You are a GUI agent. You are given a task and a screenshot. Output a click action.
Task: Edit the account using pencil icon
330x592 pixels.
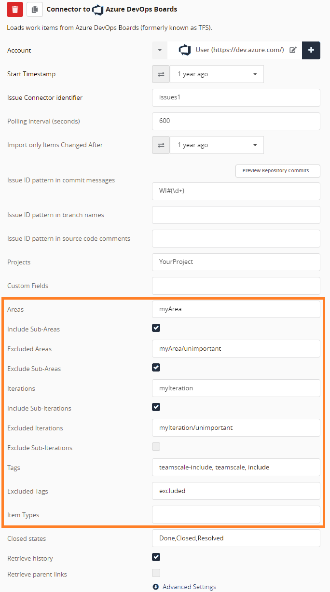pyautogui.click(x=293, y=50)
